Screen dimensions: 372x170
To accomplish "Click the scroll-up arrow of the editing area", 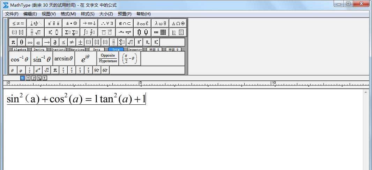I will click(366, 92).
